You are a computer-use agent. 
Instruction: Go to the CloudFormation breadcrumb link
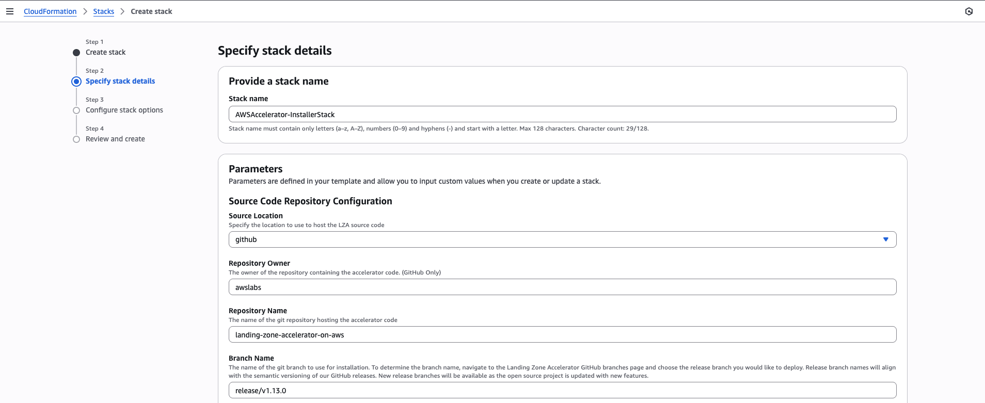tap(50, 11)
